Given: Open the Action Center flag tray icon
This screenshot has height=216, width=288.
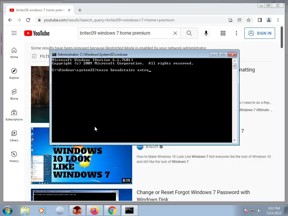Looking at the screenshot, I should [246, 211].
